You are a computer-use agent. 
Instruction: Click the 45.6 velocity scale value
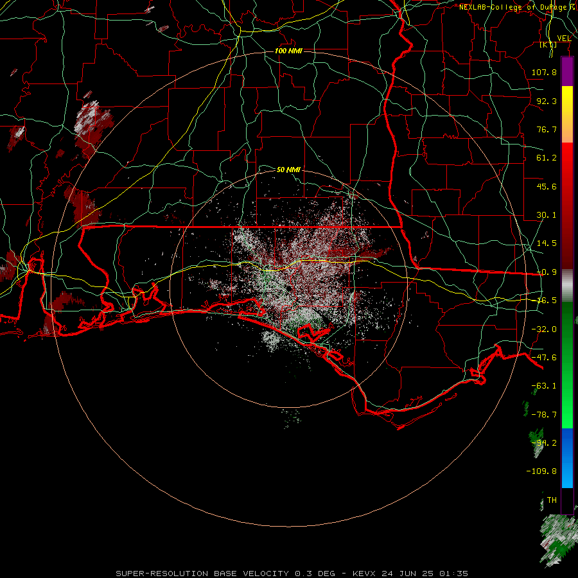(x=547, y=186)
